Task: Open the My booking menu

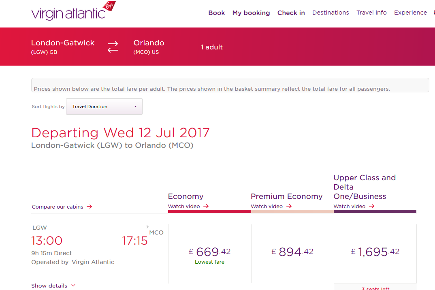Action: click(x=251, y=13)
